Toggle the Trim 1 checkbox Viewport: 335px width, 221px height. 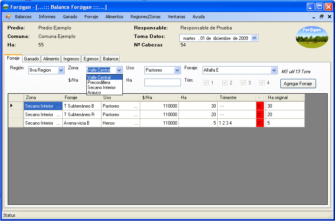click(x=206, y=82)
